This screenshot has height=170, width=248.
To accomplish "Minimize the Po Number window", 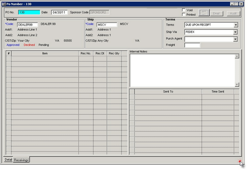I will (x=232, y=4).
